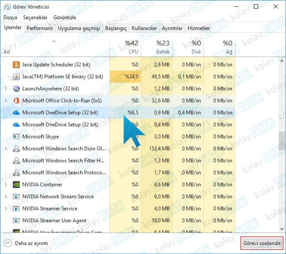Sort by the CPU column header

coord(125,48)
